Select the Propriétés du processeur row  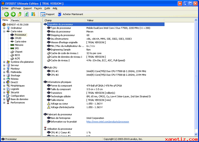pyautogui.click(x=104, y=24)
